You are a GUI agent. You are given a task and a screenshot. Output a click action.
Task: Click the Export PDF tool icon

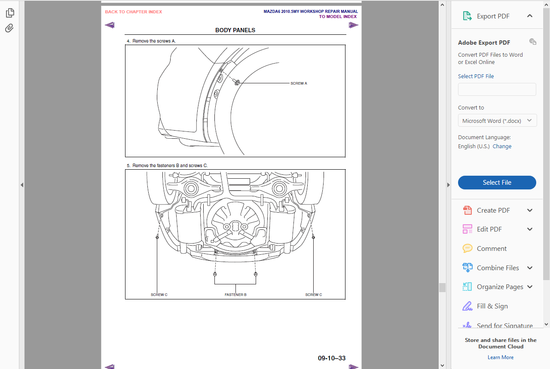click(x=467, y=16)
